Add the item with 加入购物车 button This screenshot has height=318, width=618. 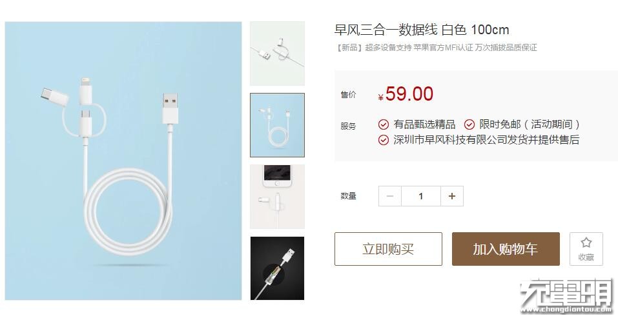(506, 249)
